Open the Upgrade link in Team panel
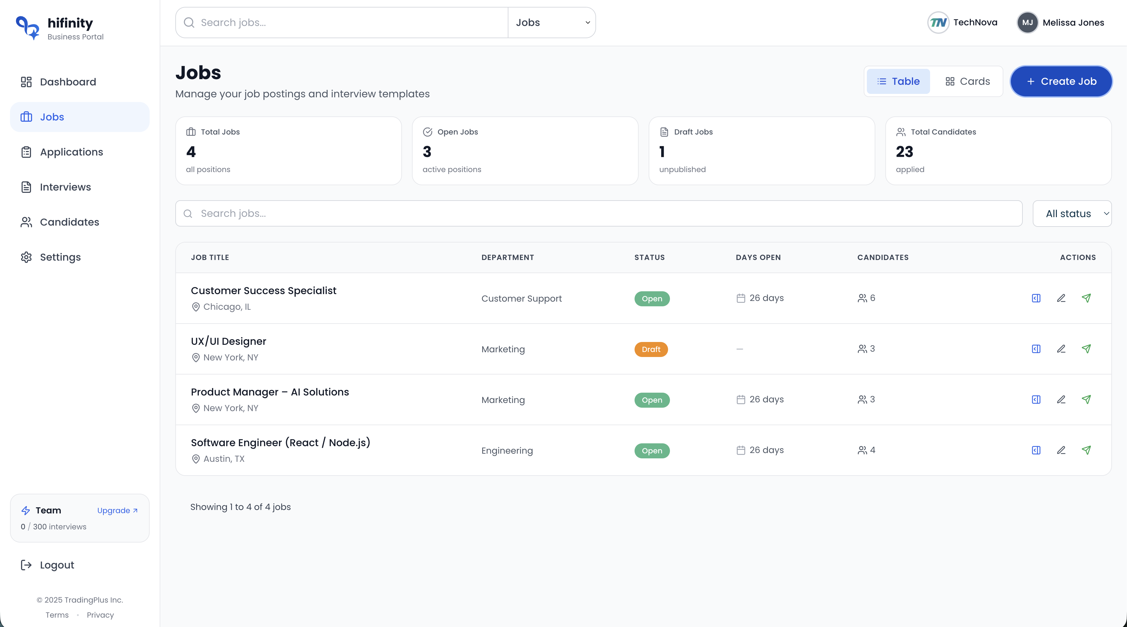 click(116, 510)
